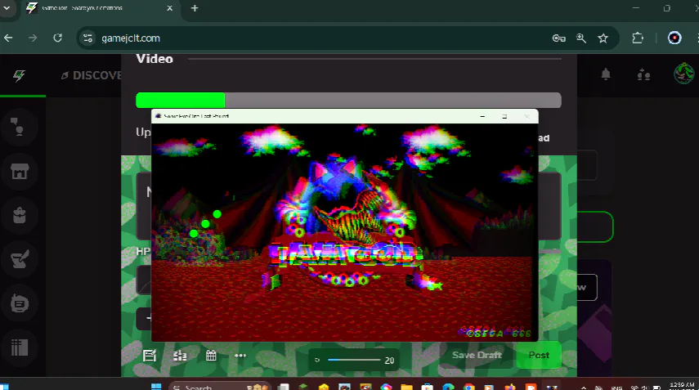The height and width of the screenshot is (390, 699).
Task: Open the library shelf icon in sidebar
Action: [x=20, y=347]
